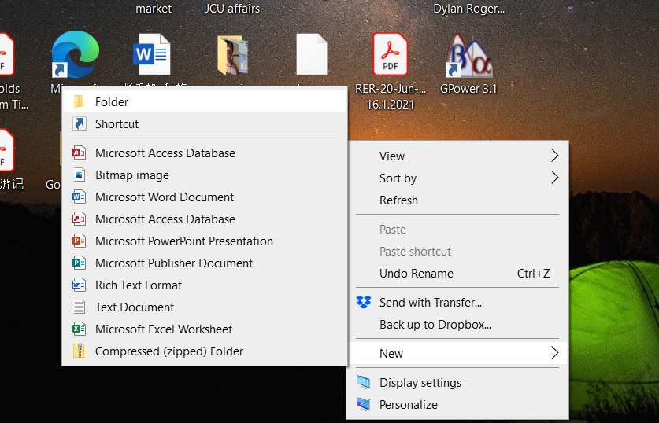This screenshot has height=423, width=659.
Task: Click the Dropbox icon beside Send with Transfer
Action: [364, 302]
